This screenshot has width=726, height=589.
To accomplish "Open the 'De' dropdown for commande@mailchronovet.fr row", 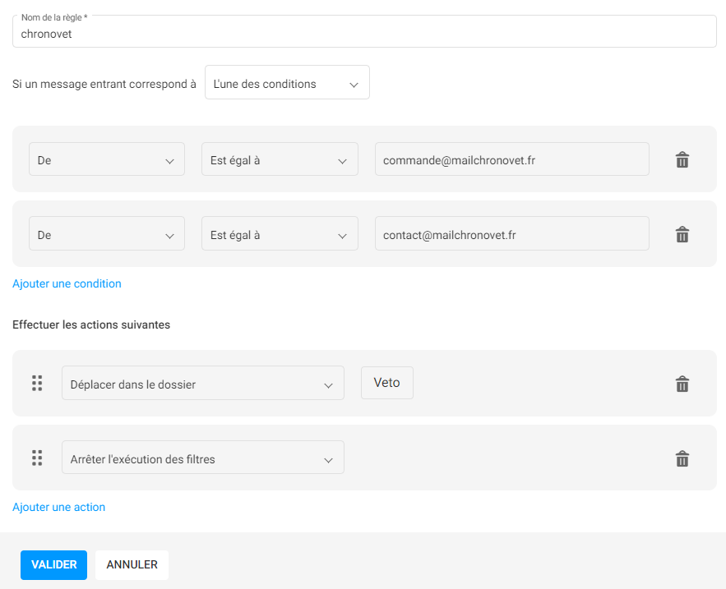I will click(107, 159).
